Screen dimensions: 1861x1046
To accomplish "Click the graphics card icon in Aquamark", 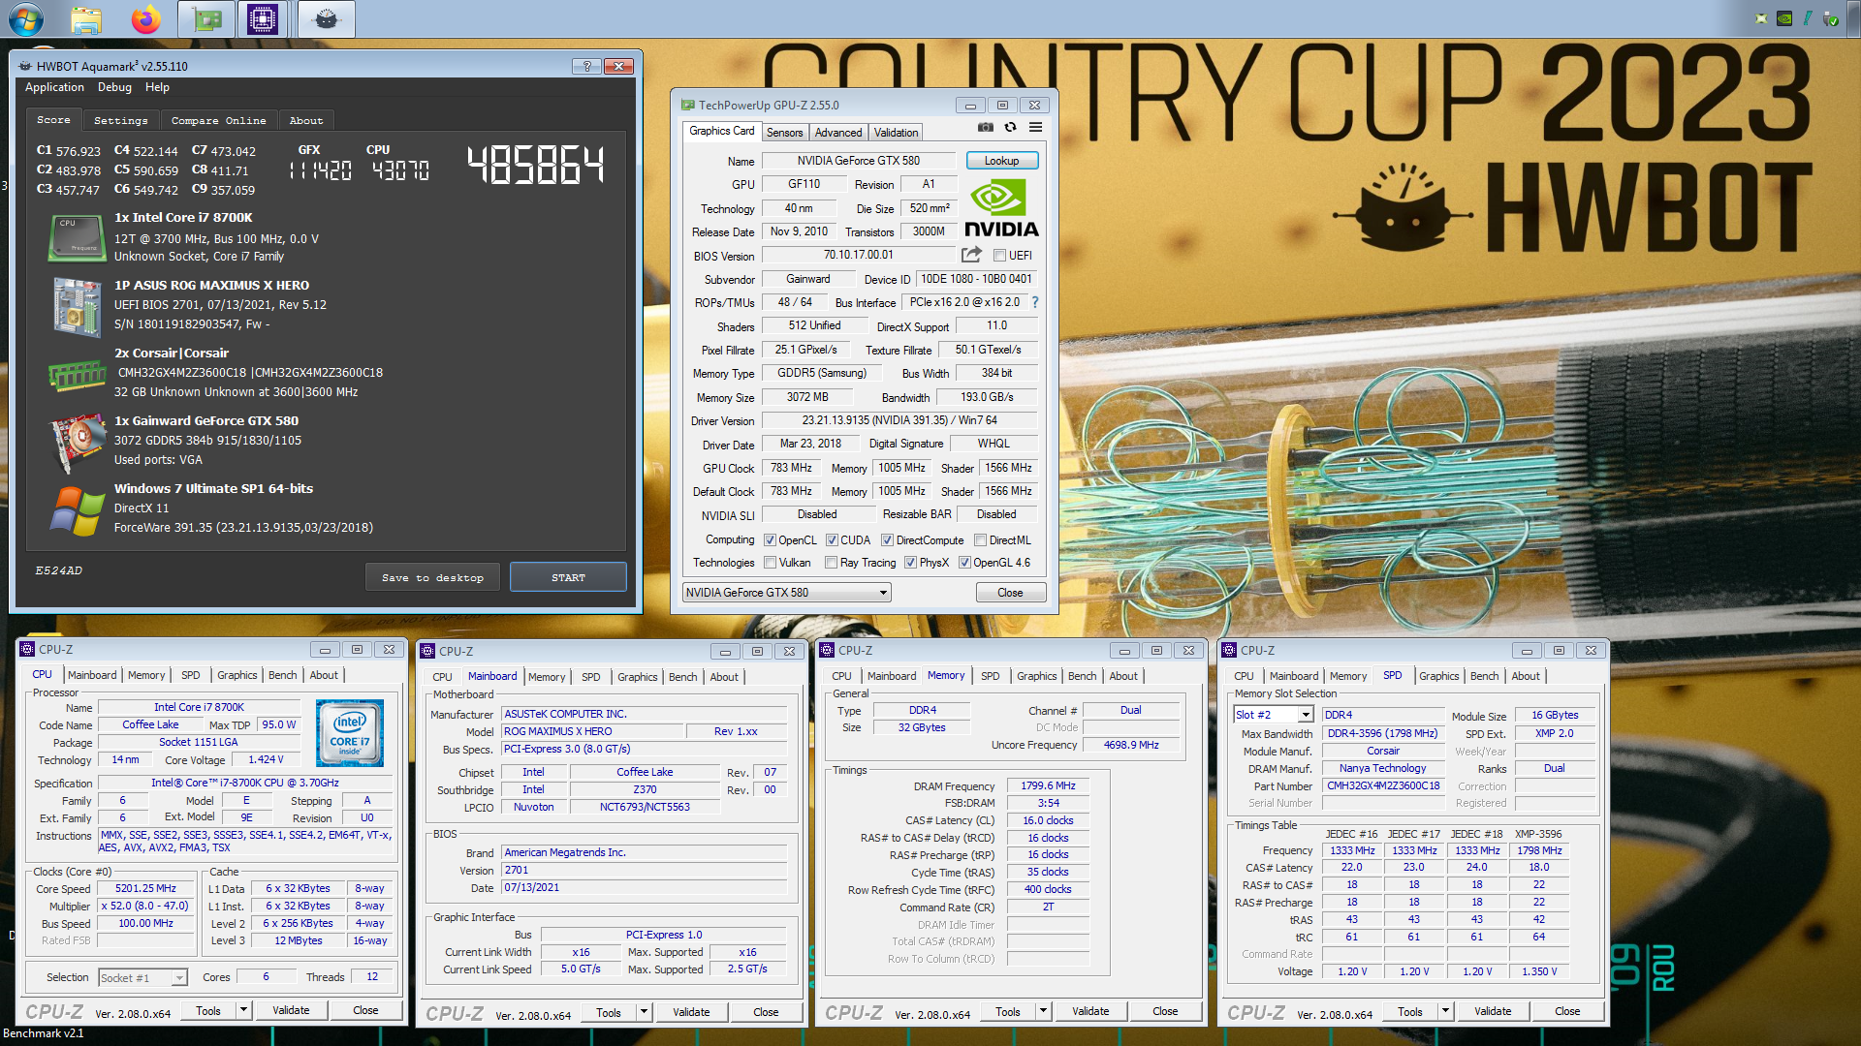I will [x=77, y=444].
